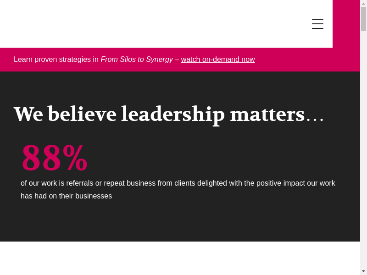The height and width of the screenshot is (275, 367).
Task: Click the "of our work is referrals" line
Action: 178,183
